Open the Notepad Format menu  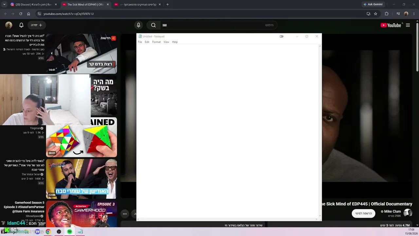(156, 42)
